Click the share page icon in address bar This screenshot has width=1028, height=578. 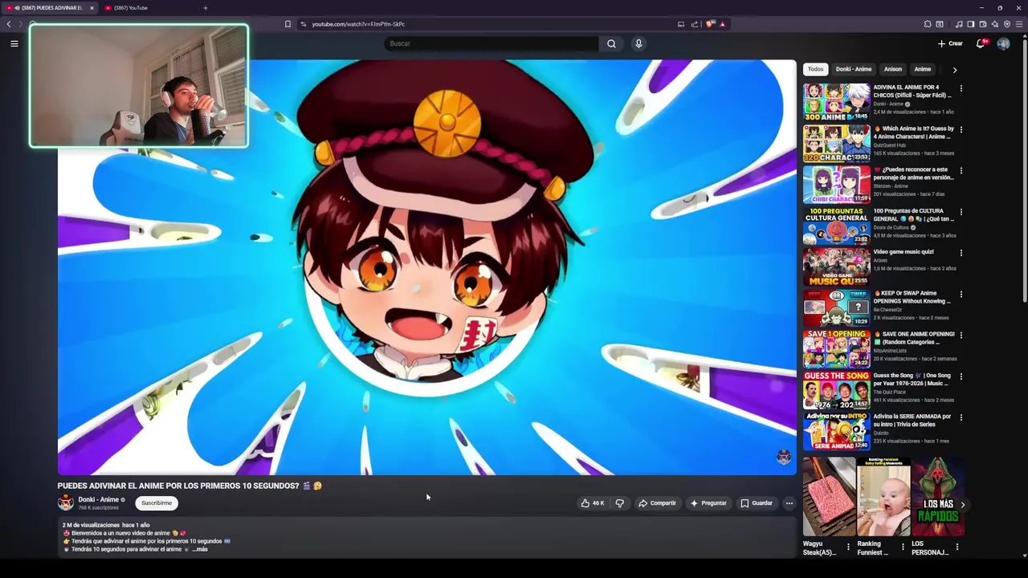tap(695, 24)
